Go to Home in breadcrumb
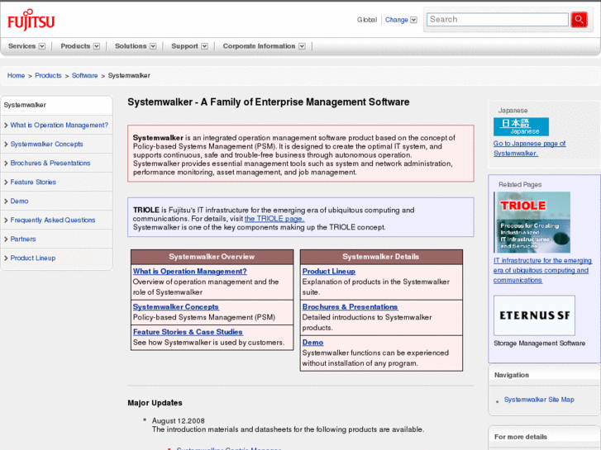Image resolution: width=601 pixels, height=450 pixels. (16, 75)
